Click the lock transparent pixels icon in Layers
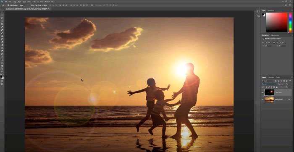The height and width of the screenshot is (152, 294). point(267,87)
